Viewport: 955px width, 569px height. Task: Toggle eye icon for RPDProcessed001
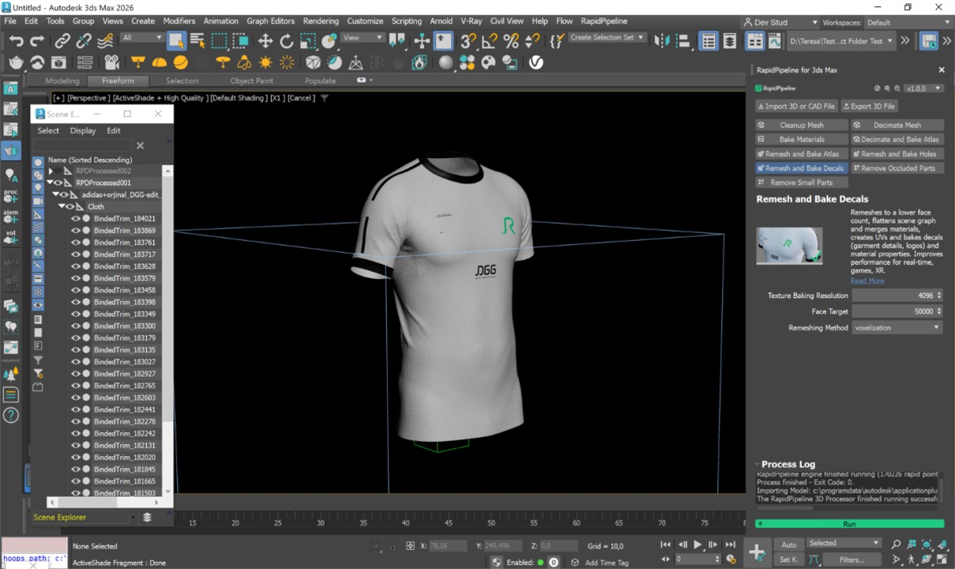click(58, 183)
